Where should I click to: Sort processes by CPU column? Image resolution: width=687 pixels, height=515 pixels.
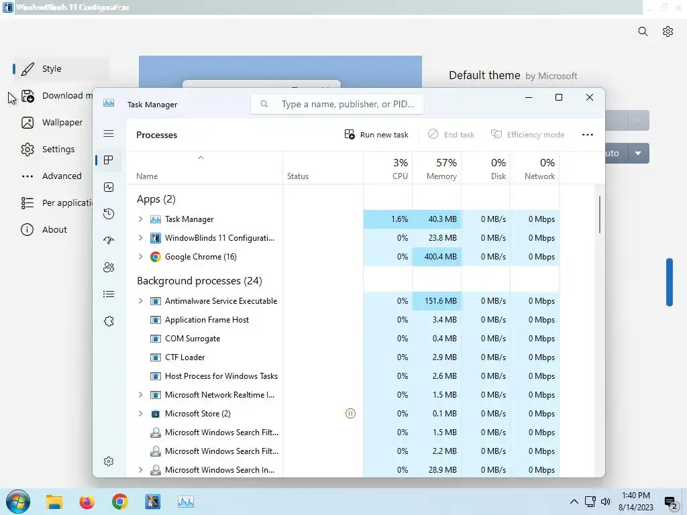(388, 168)
